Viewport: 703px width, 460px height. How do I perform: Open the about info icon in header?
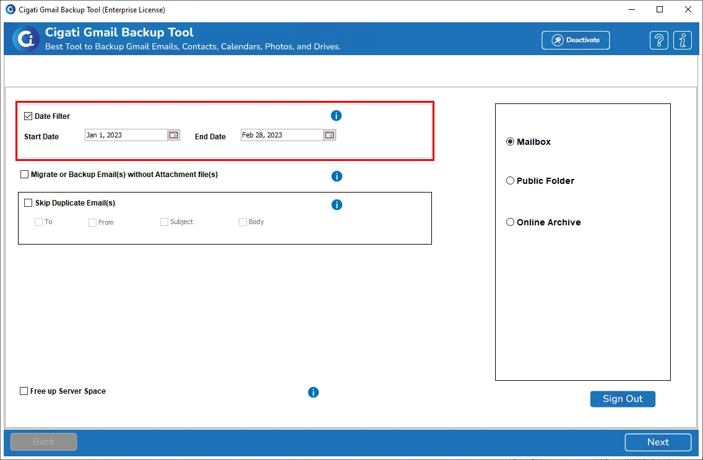(683, 40)
